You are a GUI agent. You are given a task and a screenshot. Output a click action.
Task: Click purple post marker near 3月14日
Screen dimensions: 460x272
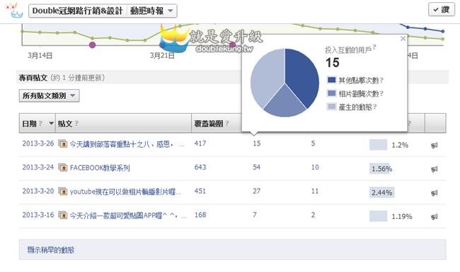click(93, 45)
